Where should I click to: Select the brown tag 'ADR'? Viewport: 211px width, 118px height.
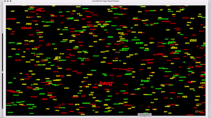(x=199, y=104)
